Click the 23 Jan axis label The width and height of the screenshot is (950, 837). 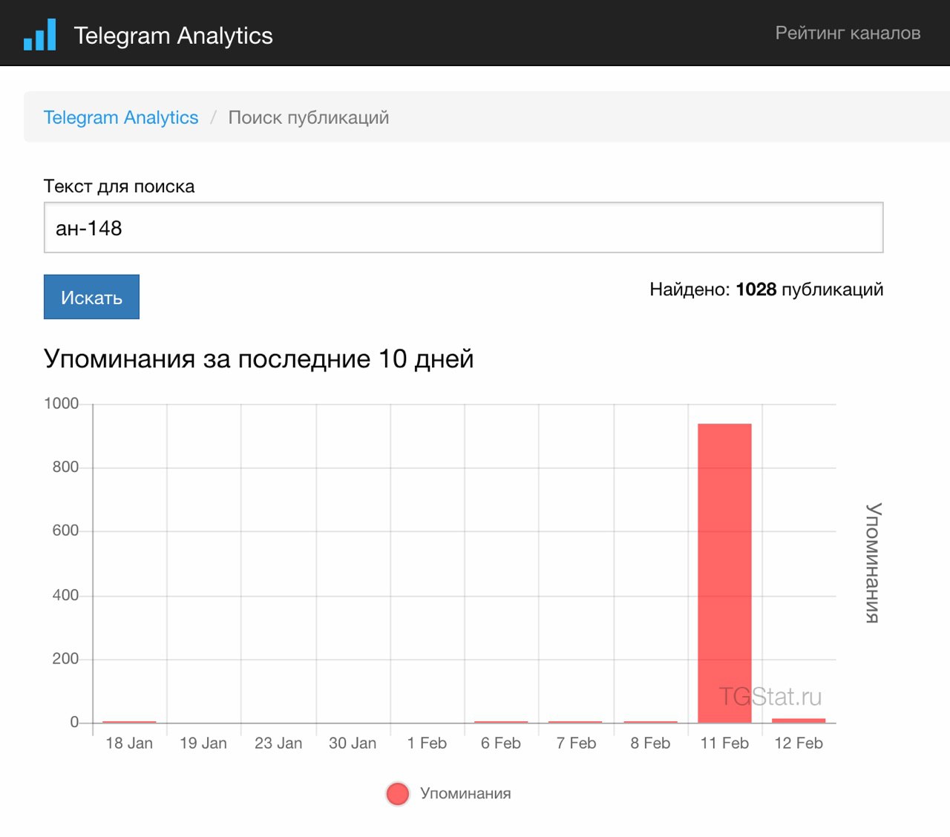point(278,744)
